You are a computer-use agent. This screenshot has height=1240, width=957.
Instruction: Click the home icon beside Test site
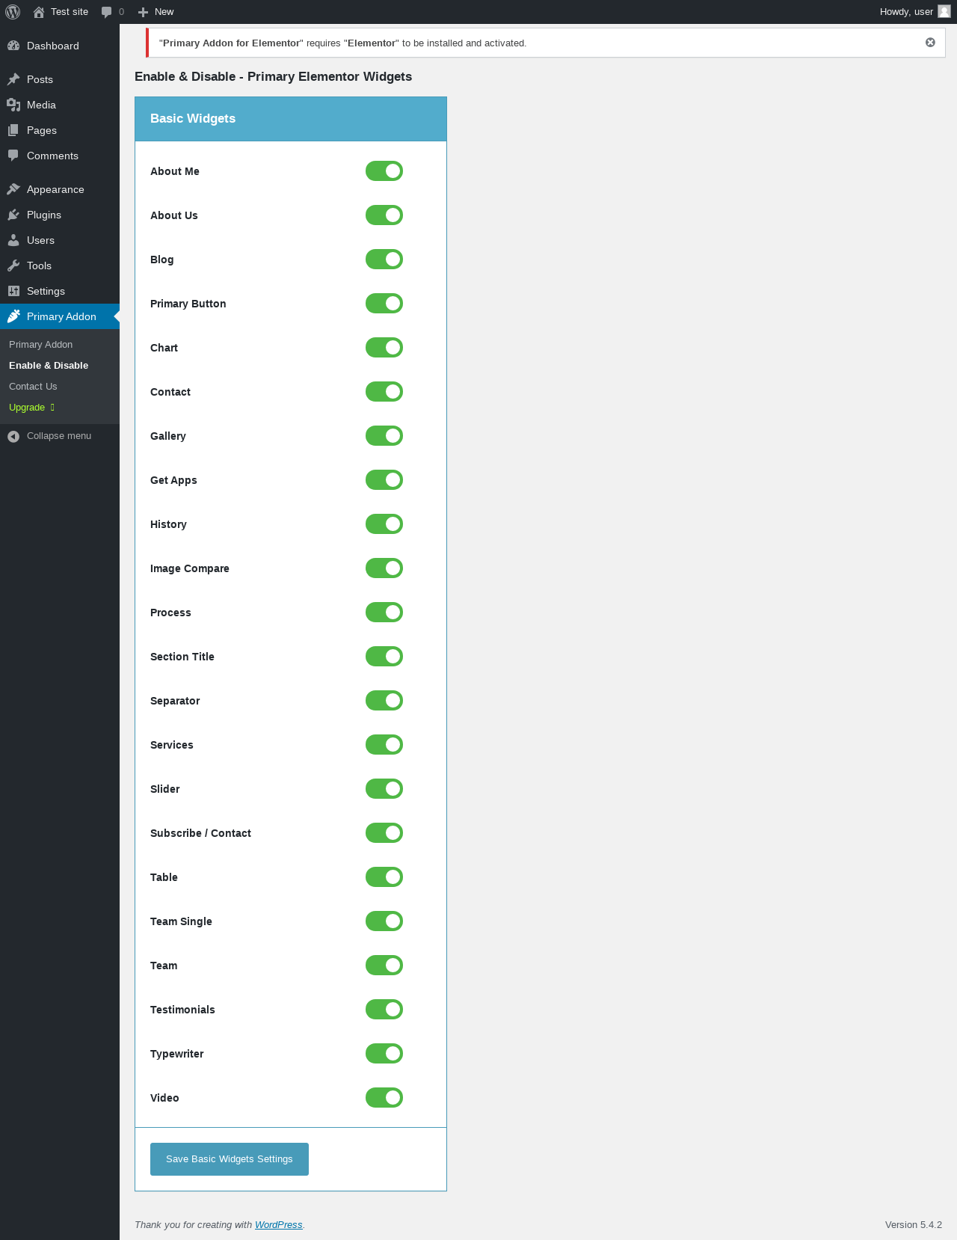(39, 12)
